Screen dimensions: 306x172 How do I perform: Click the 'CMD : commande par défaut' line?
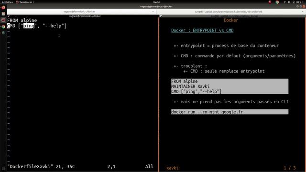[235, 56]
